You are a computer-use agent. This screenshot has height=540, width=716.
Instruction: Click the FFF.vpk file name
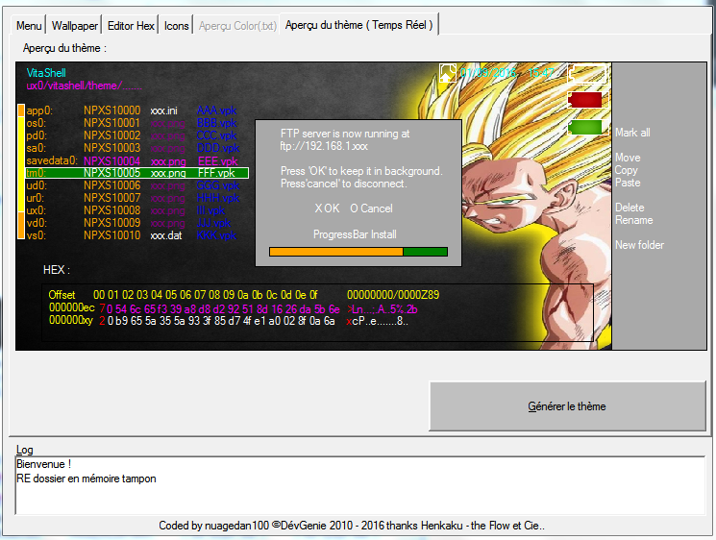[216, 173]
